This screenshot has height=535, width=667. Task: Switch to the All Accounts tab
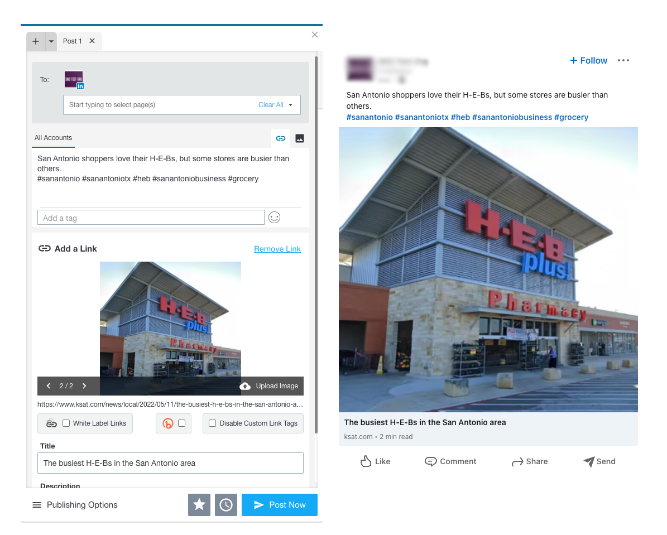click(x=53, y=138)
